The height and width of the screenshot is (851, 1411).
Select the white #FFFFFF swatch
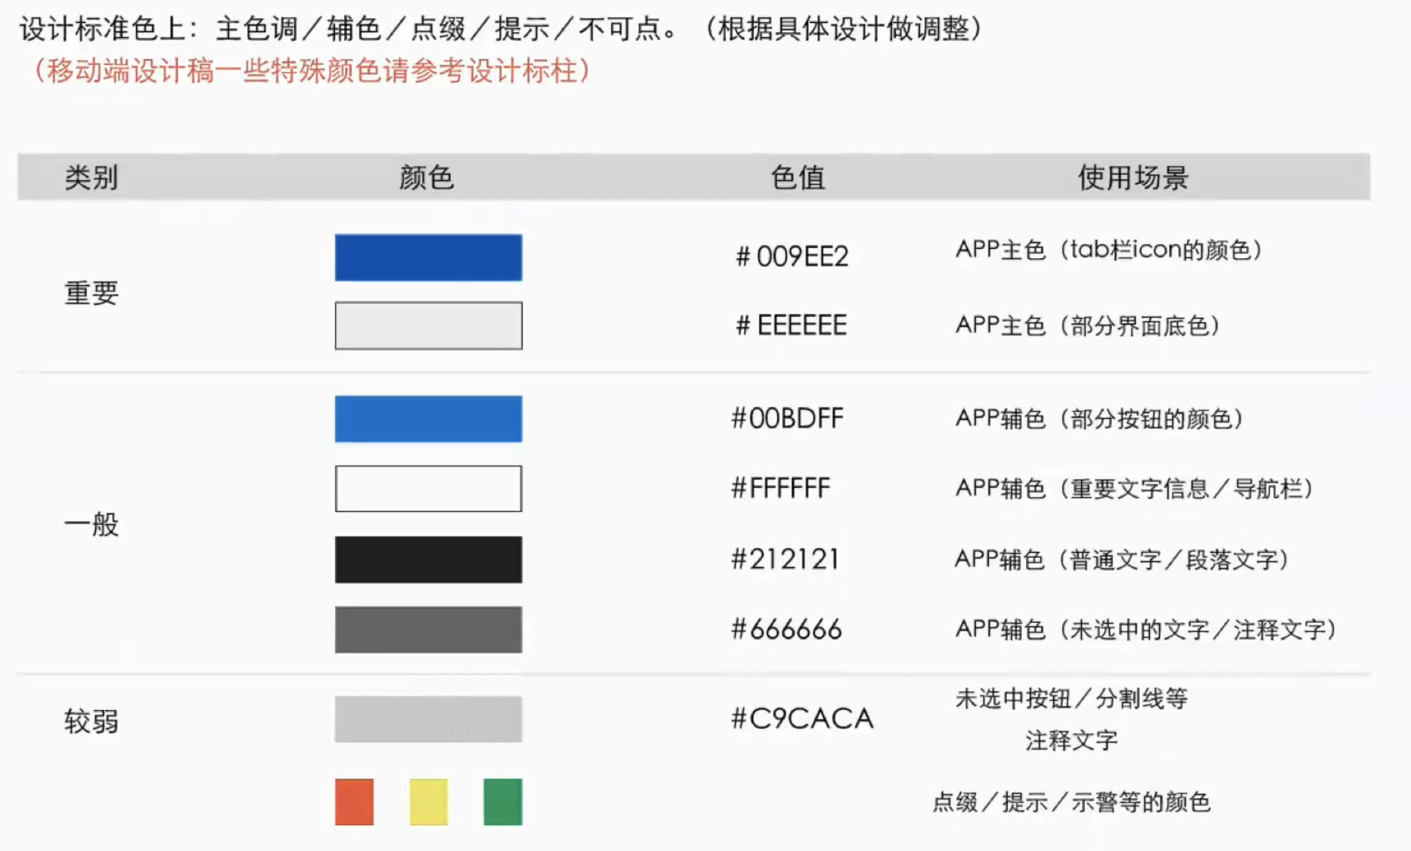(x=428, y=488)
